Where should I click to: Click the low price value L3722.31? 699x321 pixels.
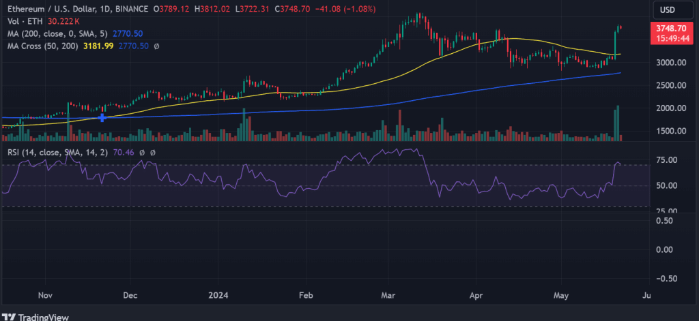click(254, 9)
